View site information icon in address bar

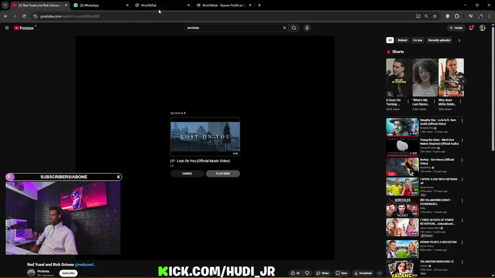[x=35, y=16]
